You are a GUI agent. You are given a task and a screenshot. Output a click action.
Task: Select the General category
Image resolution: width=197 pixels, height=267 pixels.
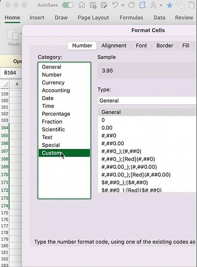pos(64,67)
